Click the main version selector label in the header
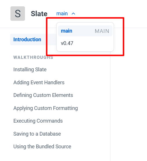The height and width of the screenshot is (161, 147). 62,14
